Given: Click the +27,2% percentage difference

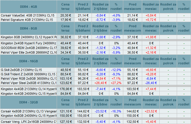Looking at the screenshot, I should [x=116, y=83].
